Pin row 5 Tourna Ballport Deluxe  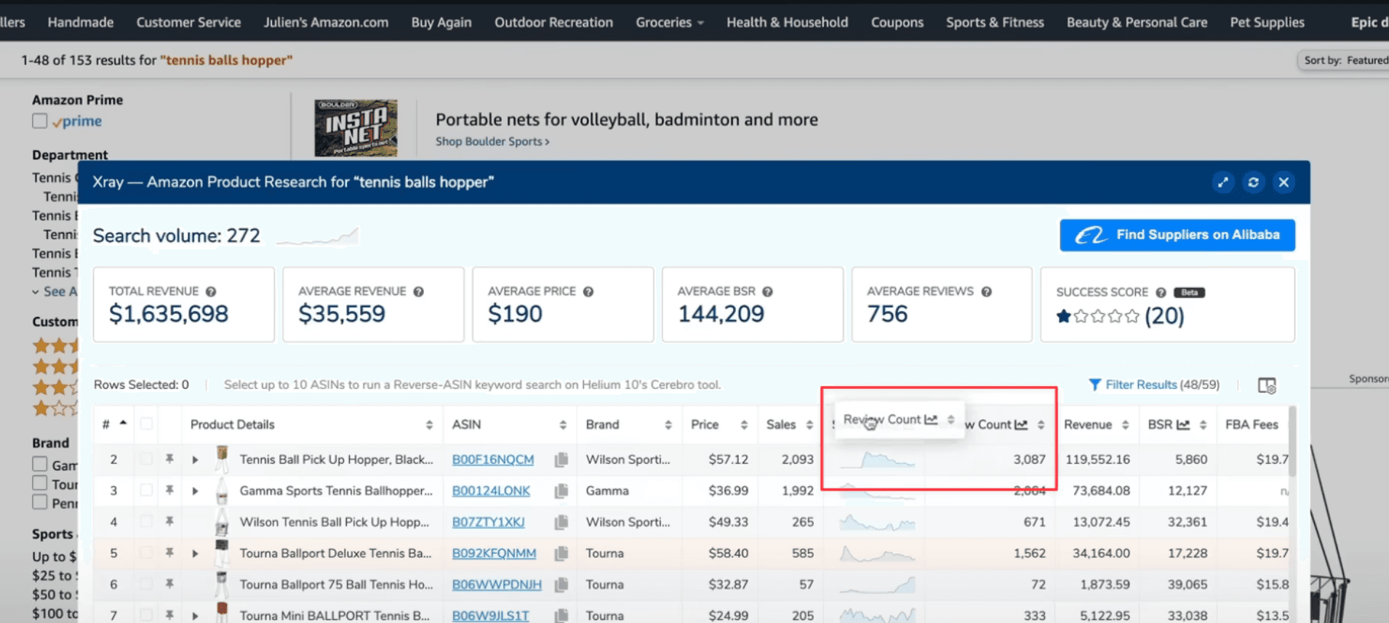click(169, 553)
